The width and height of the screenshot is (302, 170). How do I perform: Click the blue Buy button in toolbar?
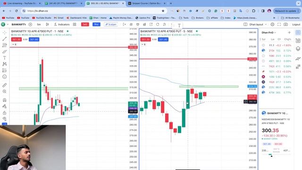96,24
